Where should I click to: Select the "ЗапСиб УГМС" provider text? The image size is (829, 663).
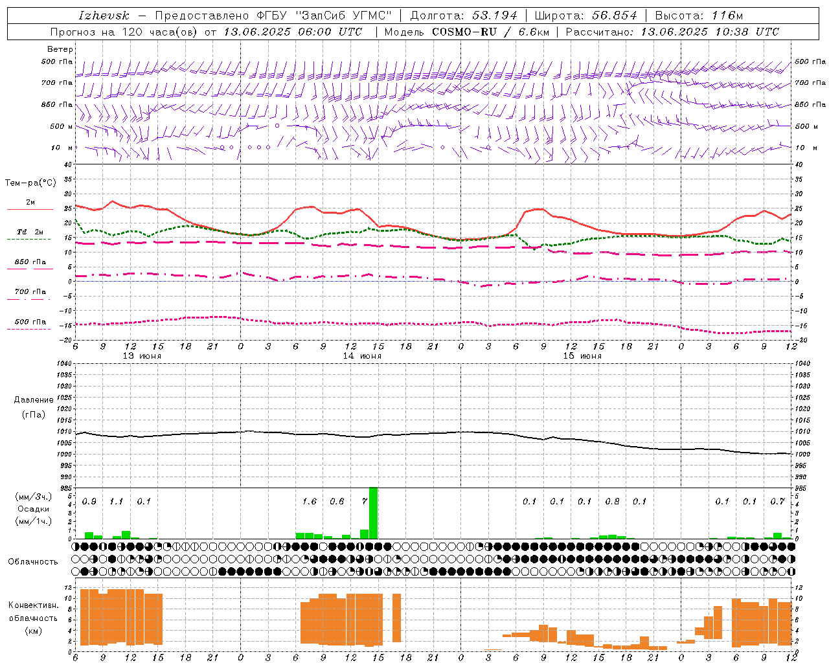click(344, 16)
